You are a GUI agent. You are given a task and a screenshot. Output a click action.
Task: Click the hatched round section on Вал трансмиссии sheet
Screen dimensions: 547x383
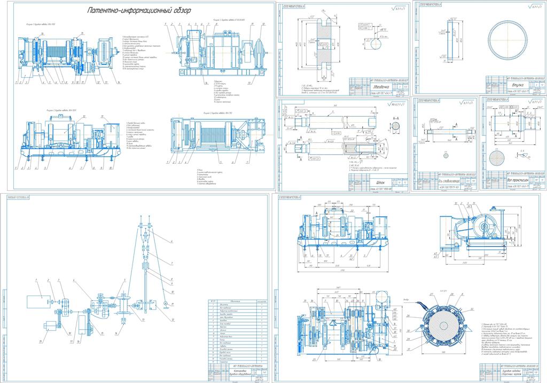(496, 158)
